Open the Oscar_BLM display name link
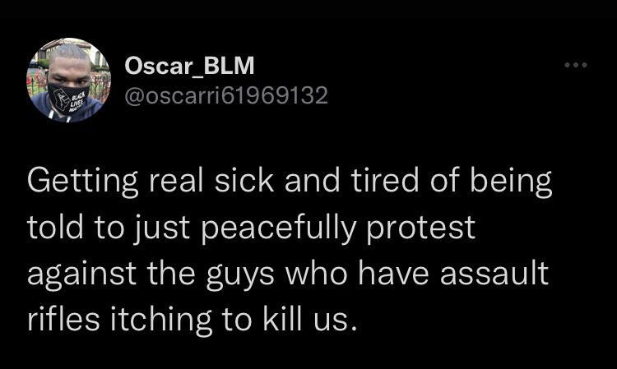 click(x=188, y=66)
